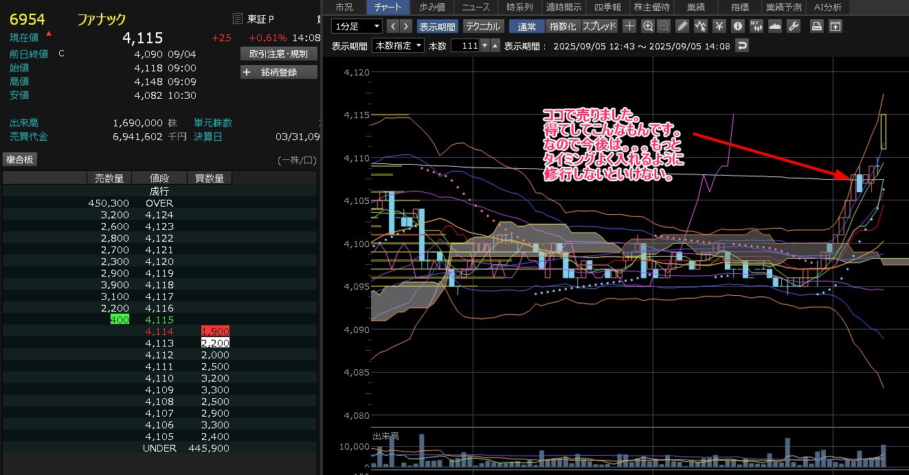
Task: Zoom in on the chart
Action: tap(647, 26)
